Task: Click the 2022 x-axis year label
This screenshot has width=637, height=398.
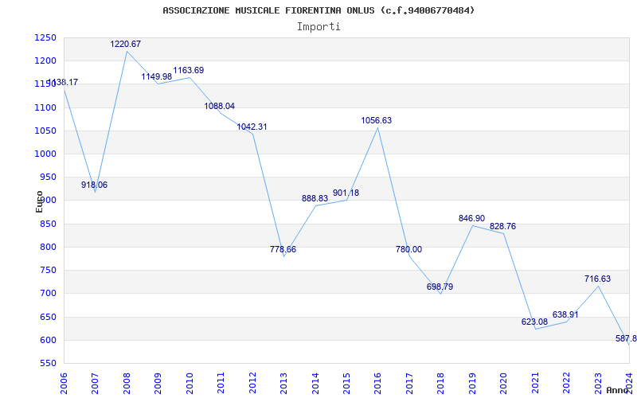Action: (x=567, y=384)
